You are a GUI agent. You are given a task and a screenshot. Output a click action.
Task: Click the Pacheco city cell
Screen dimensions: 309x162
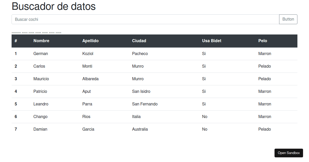click(x=140, y=53)
